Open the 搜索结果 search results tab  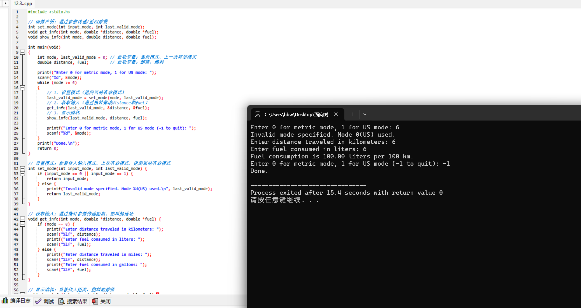click(x=77, y=301)
